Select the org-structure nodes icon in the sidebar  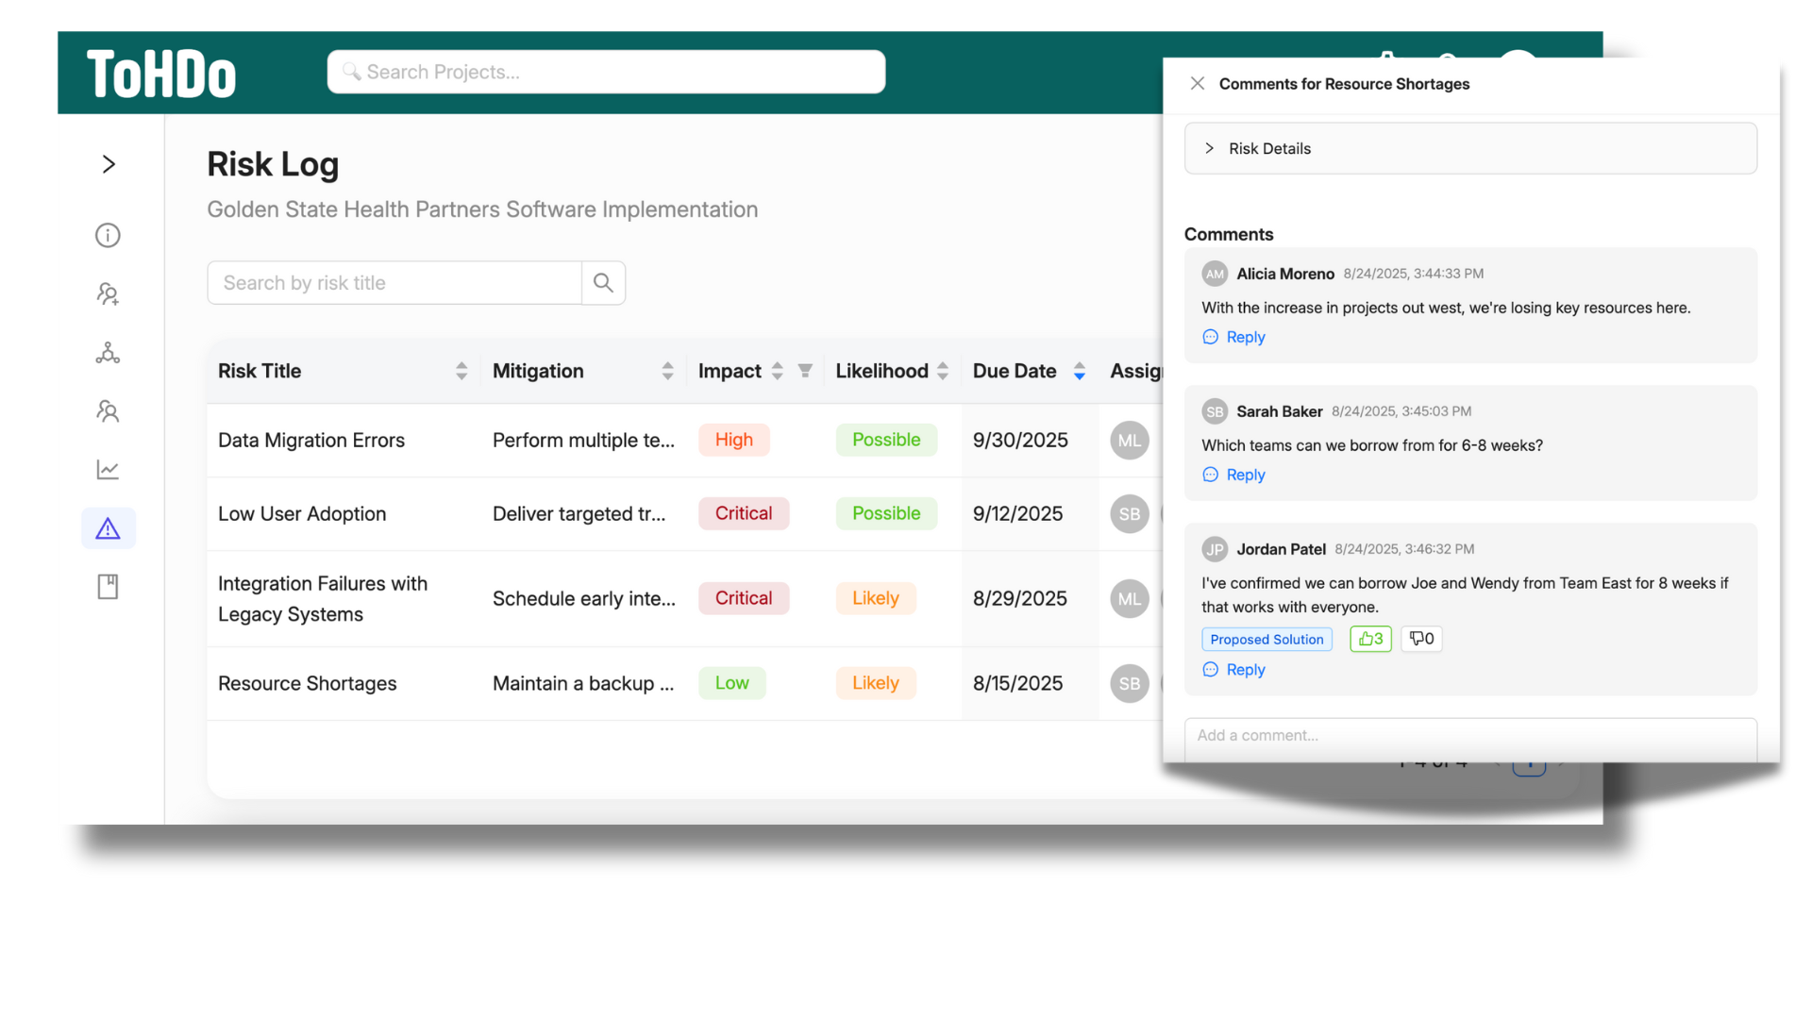(x=108, y=353)
